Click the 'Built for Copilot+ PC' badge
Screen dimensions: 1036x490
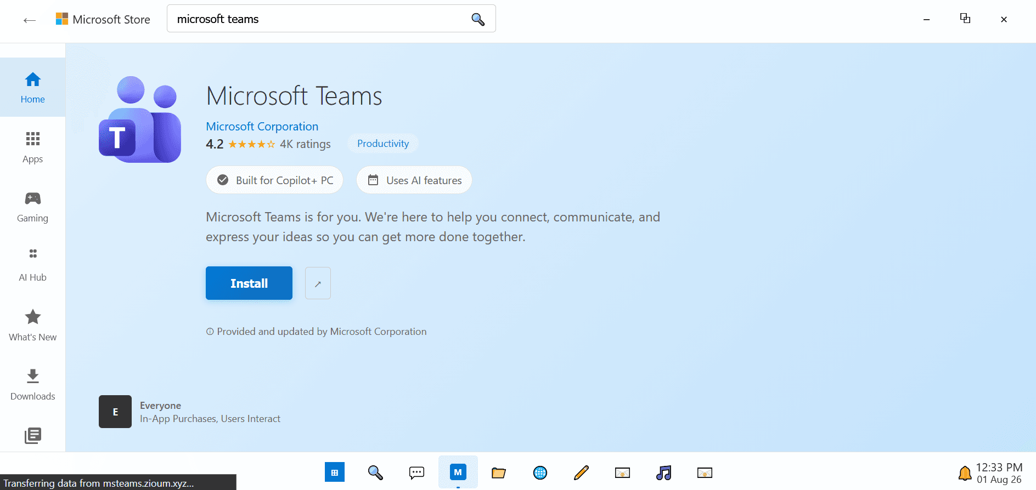(274, 180)
